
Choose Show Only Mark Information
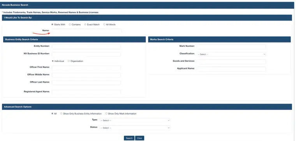point(106,114)
